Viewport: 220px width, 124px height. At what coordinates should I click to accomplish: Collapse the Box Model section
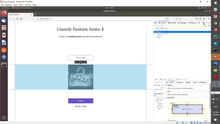point(166,97)
